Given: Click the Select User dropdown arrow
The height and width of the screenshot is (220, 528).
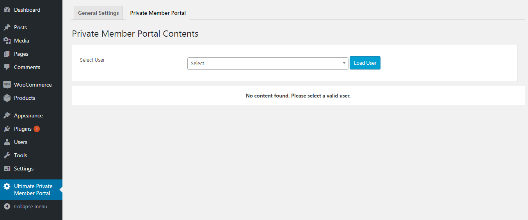Looking at the screenshot, I should [344, 63].
